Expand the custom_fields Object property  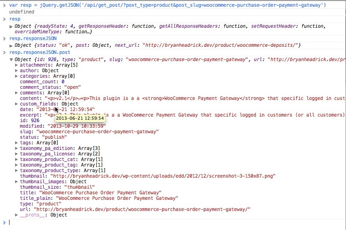pyautogui.click(x=17, y=104)
